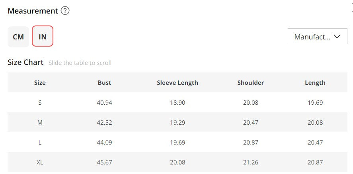Click the Sleeve Length column header

pyautogui.click(x=177, y=83)
